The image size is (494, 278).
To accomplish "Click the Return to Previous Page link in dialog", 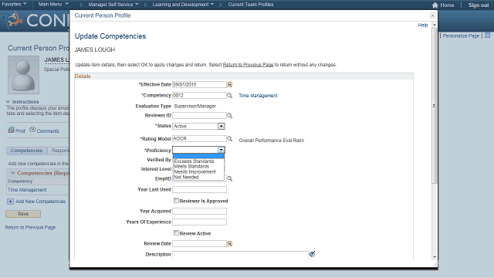I will tap(248, 65).
